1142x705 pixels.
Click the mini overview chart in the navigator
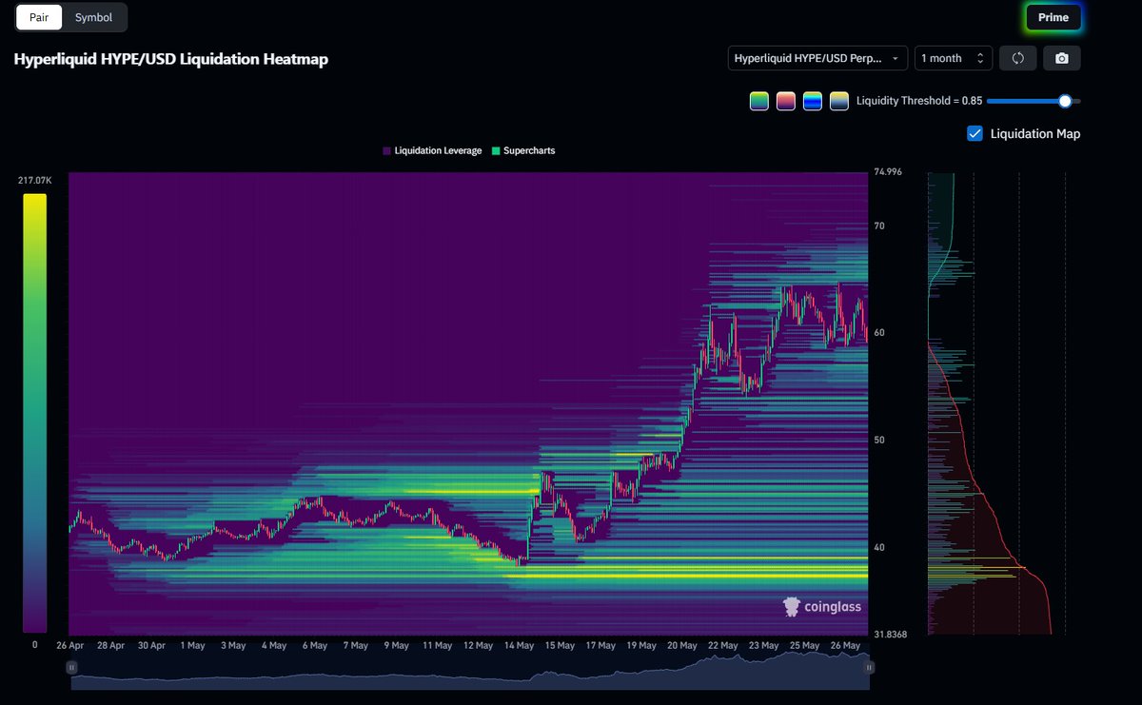pos(470,668)
